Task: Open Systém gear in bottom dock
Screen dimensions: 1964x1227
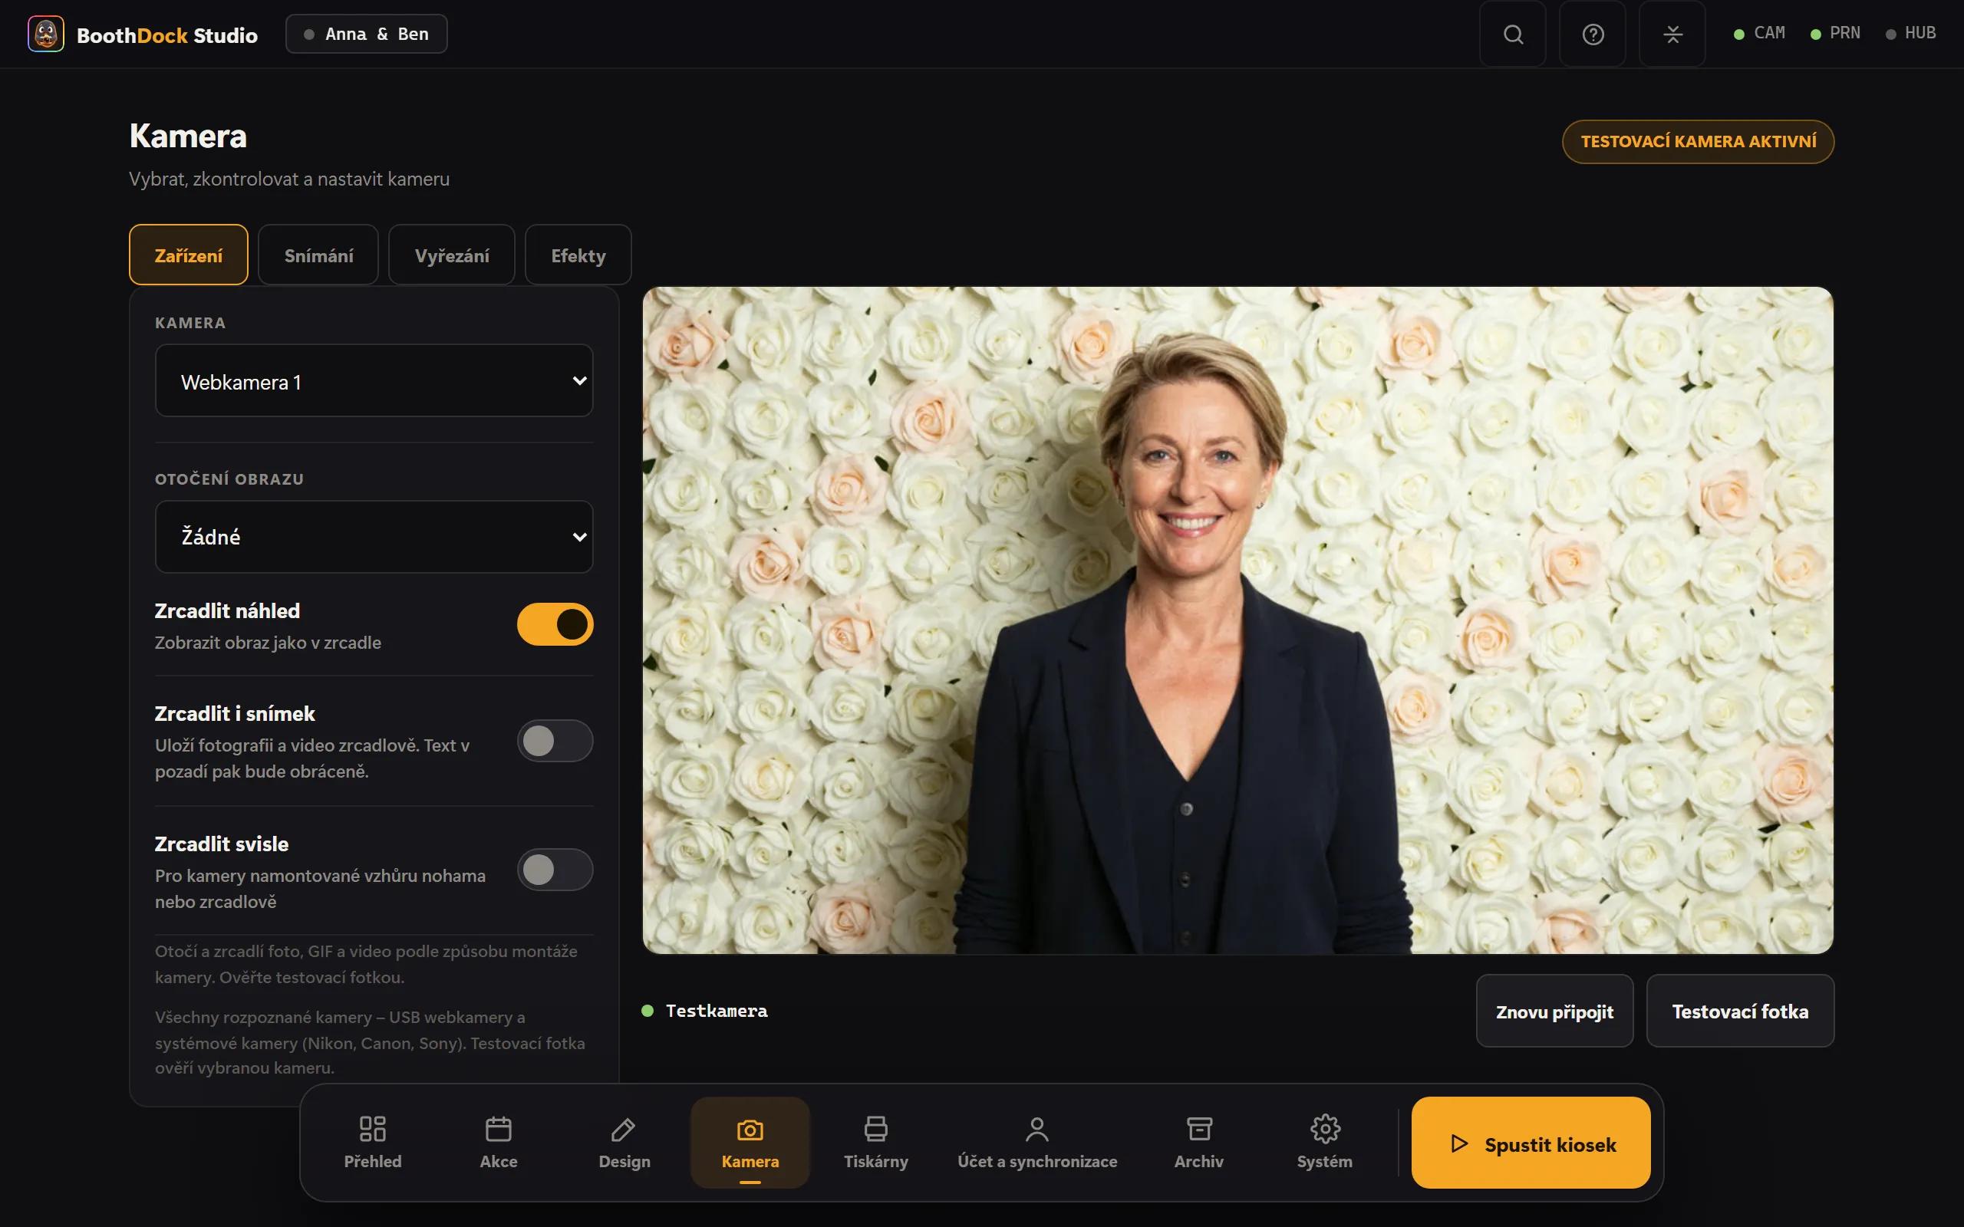Action: 1324,1142
